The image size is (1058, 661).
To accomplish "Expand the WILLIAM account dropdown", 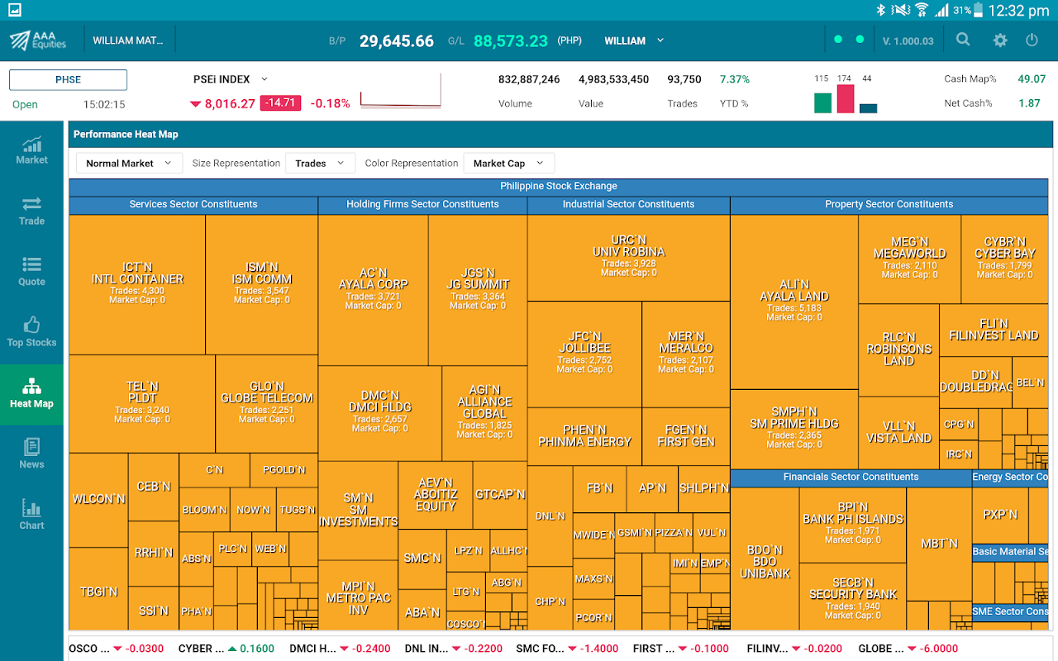I will click(634, 40).
